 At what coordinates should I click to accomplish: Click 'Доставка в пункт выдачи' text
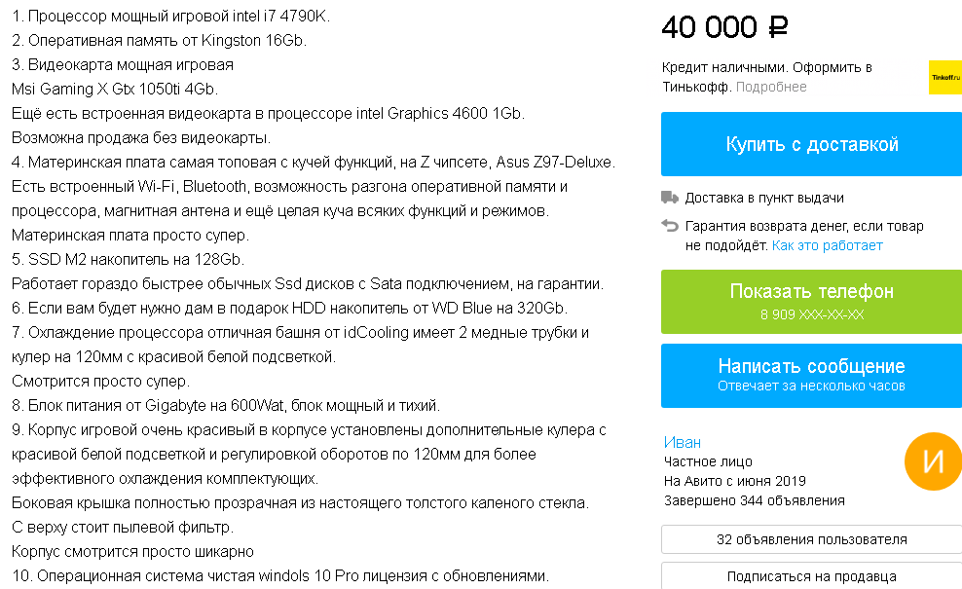pos(757,198)
